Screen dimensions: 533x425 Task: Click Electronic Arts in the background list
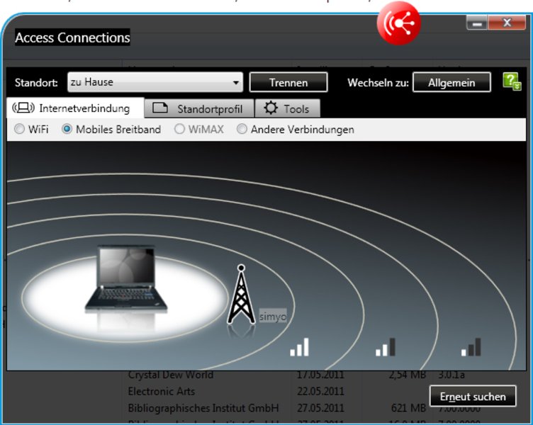(162, 392)
